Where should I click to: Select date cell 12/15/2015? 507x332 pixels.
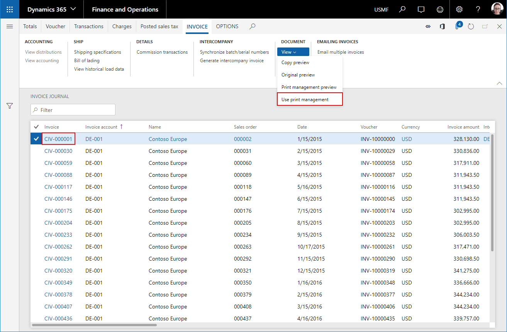311,271
